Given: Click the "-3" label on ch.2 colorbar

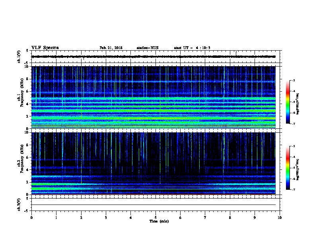Looking at the screenshot, I should [294, 146].
